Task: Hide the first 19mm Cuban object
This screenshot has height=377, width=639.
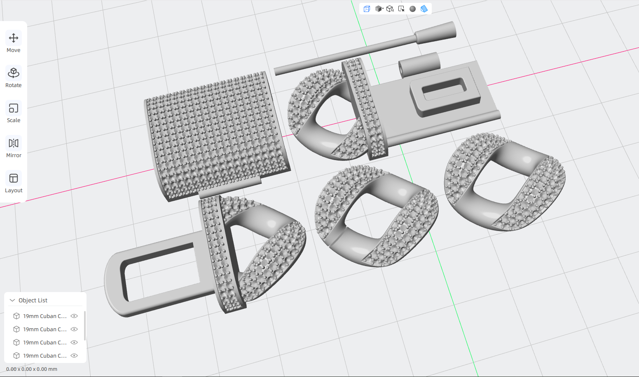Action: [x=74, y=316]
